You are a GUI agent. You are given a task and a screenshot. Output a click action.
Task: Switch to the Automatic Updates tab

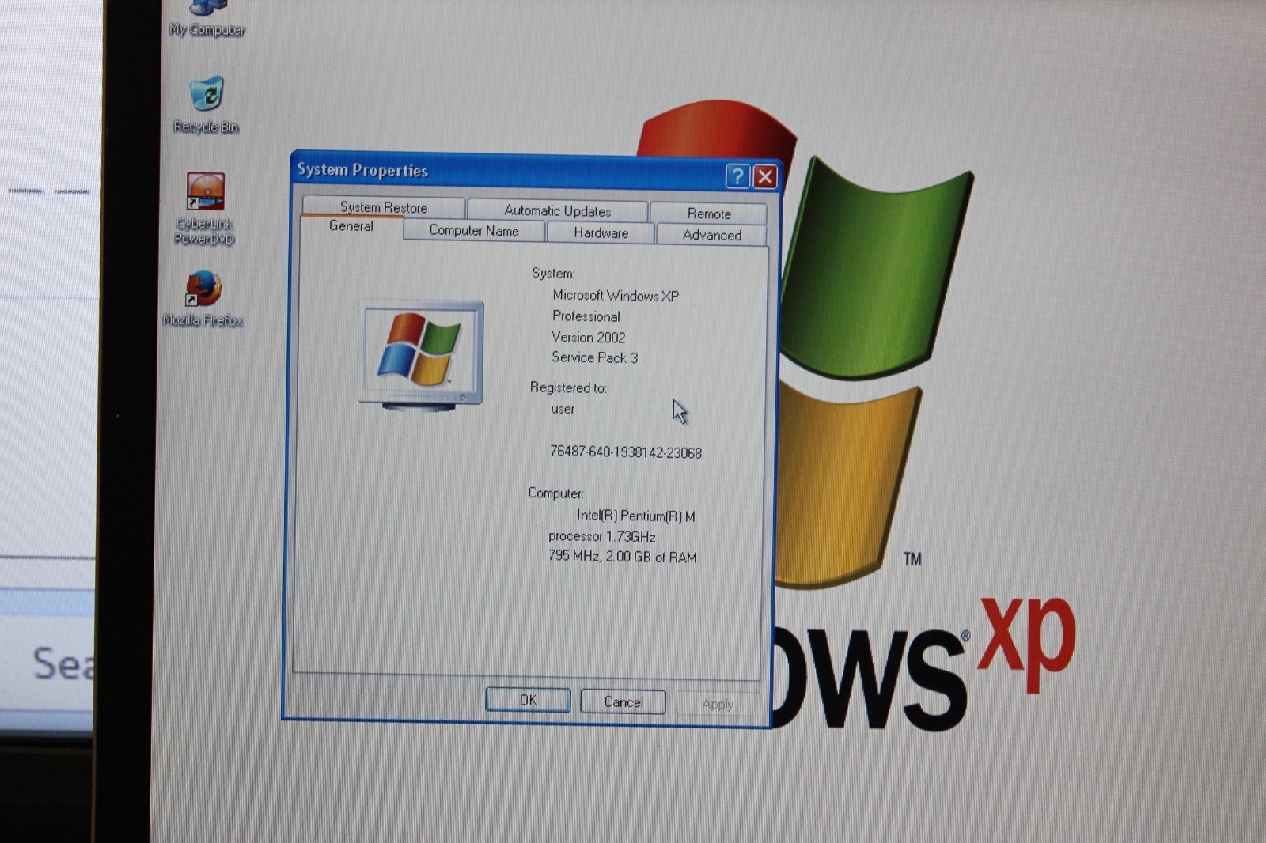pos(558,210)
